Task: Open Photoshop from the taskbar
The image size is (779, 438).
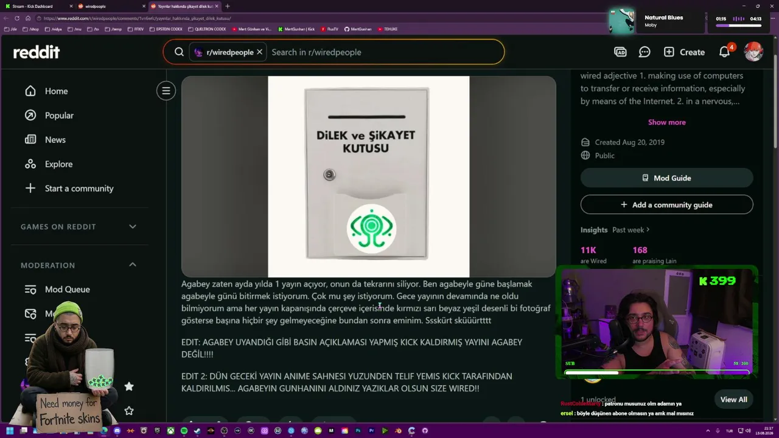Action: click(358, 431)
